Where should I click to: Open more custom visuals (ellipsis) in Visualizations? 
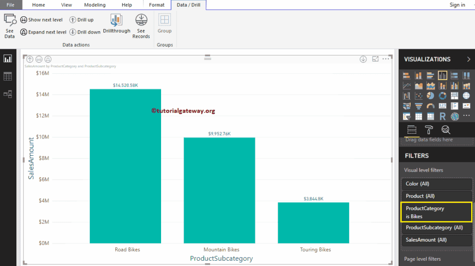(x=466, y=116)
